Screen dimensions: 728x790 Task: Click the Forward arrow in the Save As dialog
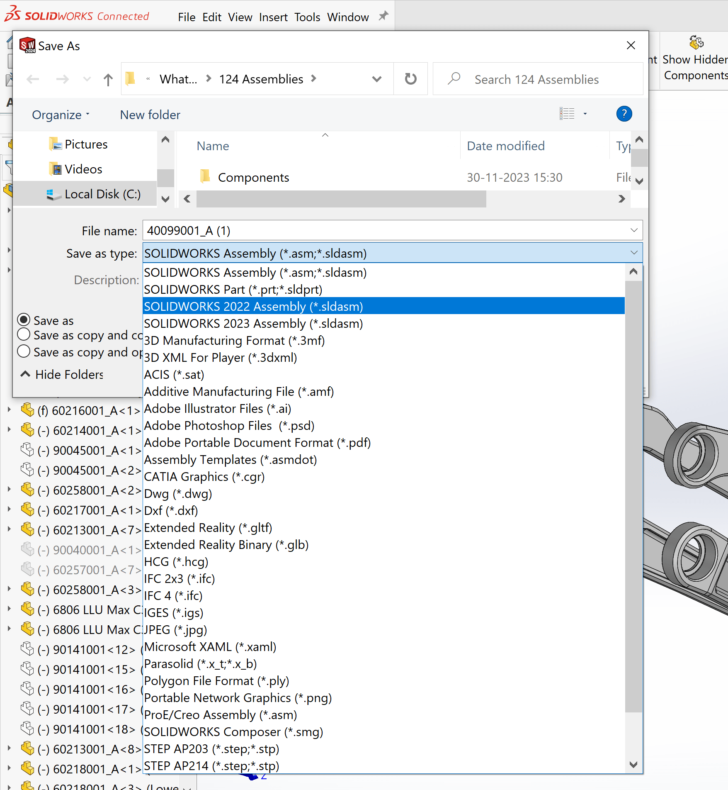[62, 79]
